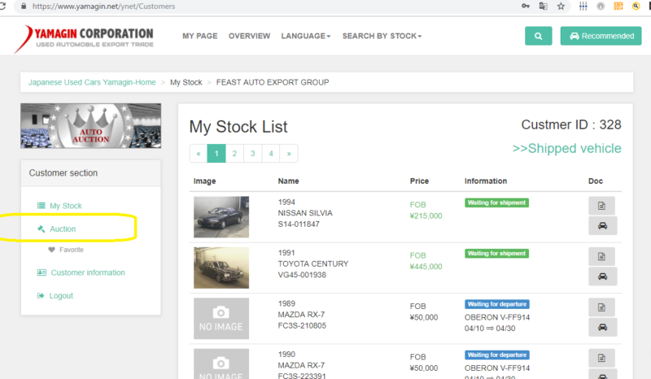Click the browser address bar URL
Image resolution: width=651 pixels, height=379 pixels.
(104, 7)
